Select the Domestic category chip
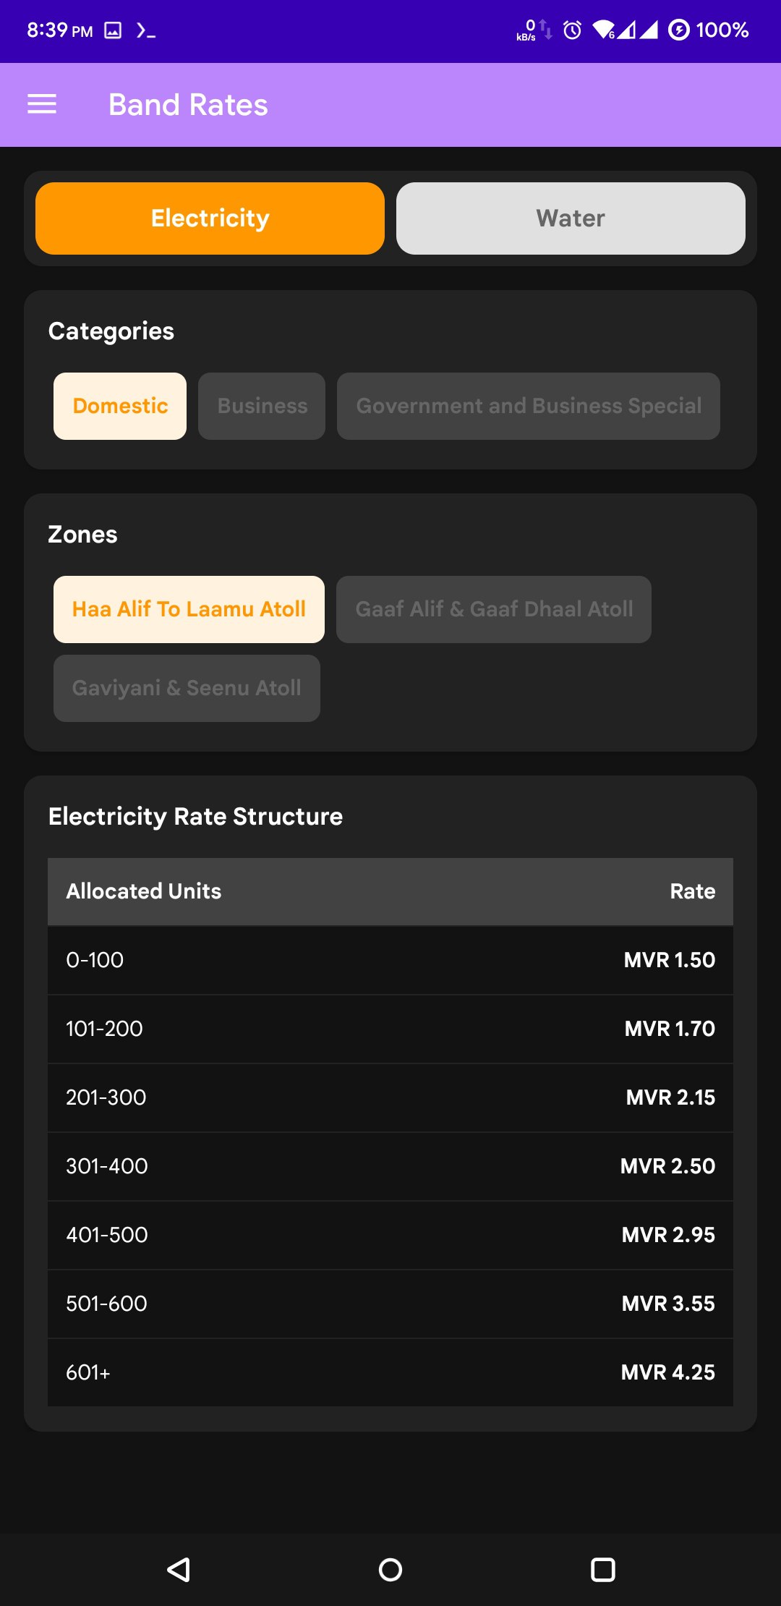 pos(120,406)
